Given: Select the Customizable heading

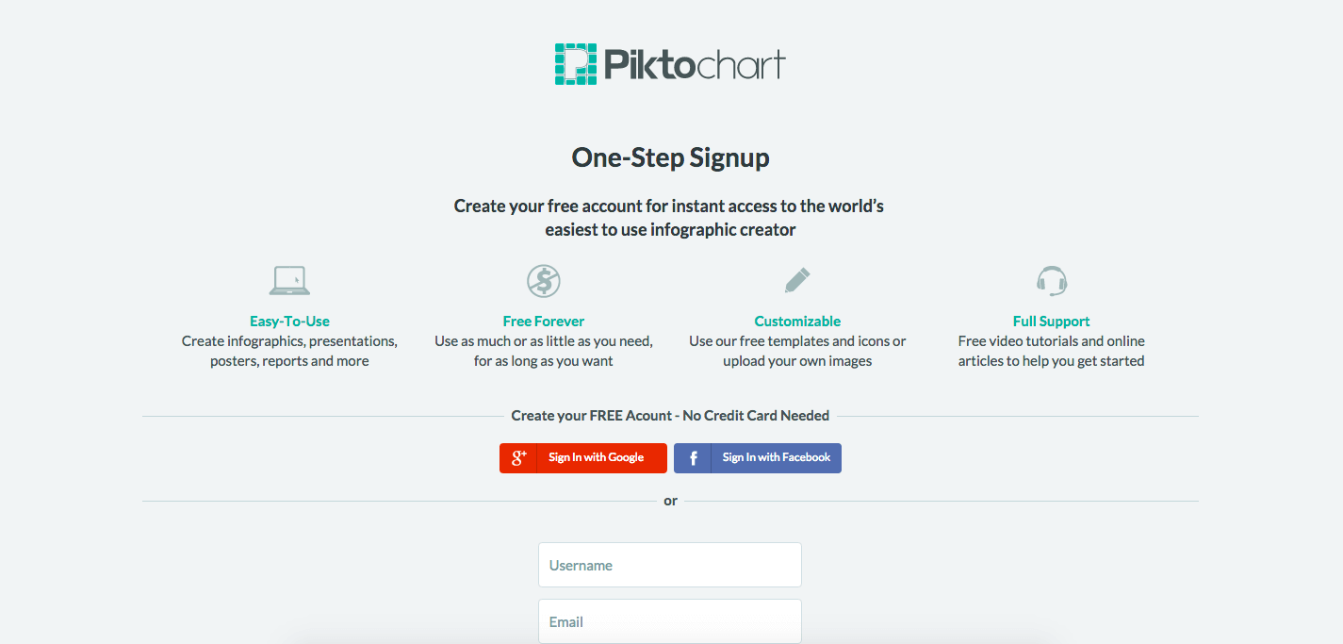Looking at the screenshot, I should coord(797,322).
